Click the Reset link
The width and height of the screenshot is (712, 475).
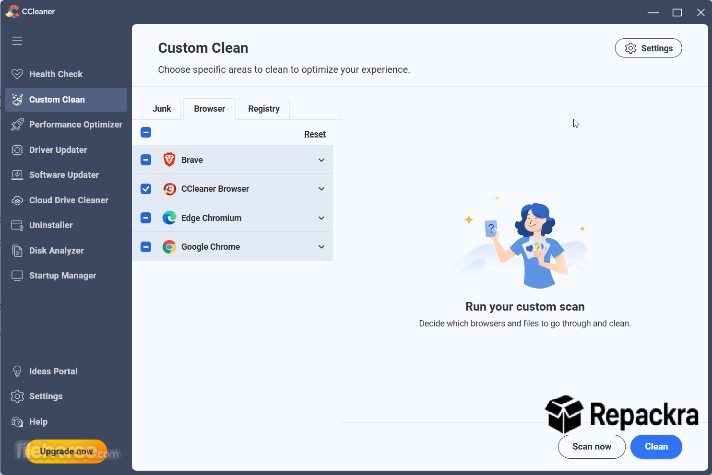(x=315, y=134)
